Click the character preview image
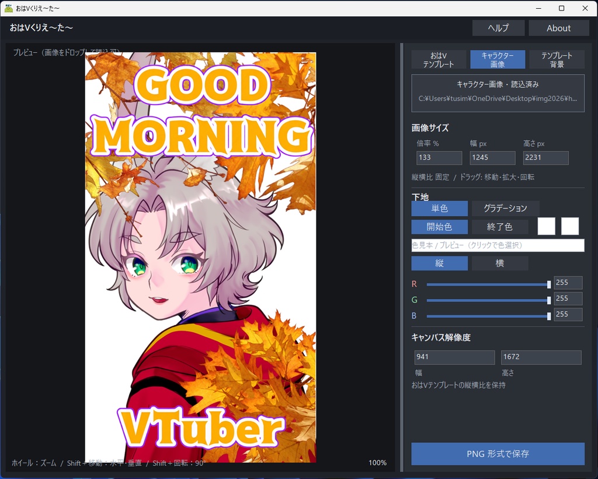598x479 pixels. (201, 258)
